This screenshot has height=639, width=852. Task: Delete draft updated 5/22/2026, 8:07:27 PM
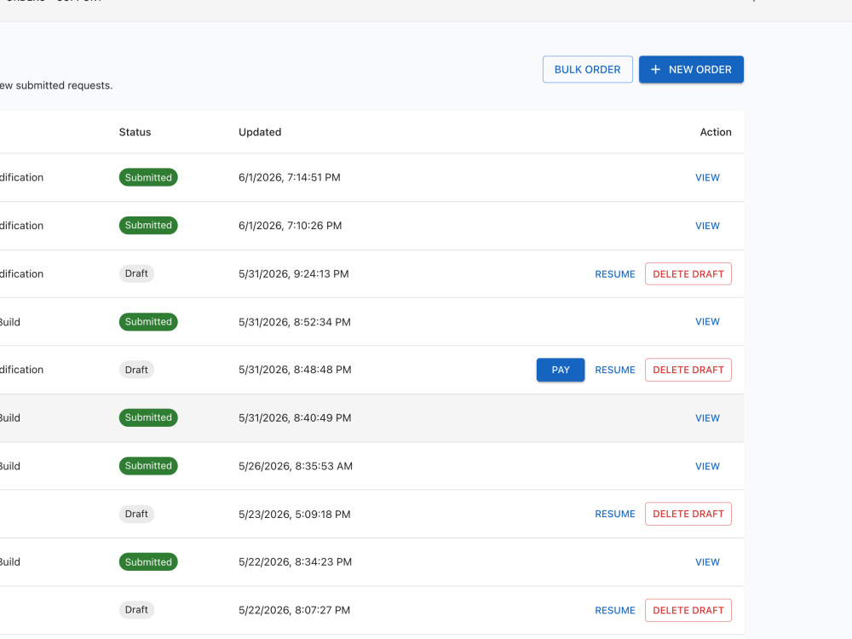coord(688,610)
